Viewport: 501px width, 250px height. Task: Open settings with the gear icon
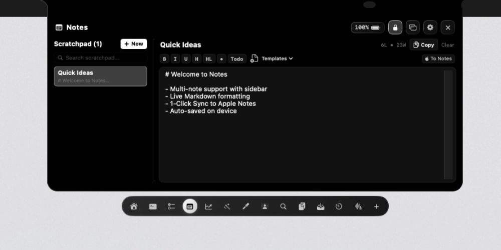430,27
